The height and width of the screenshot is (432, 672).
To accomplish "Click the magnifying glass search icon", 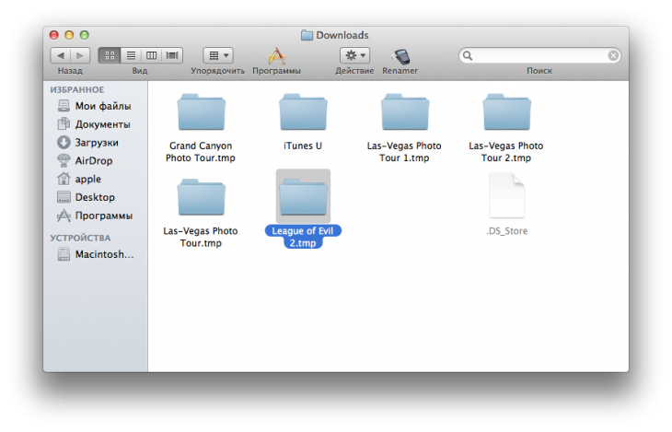I will click(x=468, y=55).
